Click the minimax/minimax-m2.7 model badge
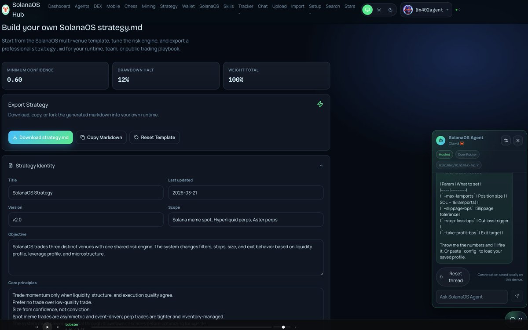The width and height of the screenshot is (528, 330). pos(459,165)
